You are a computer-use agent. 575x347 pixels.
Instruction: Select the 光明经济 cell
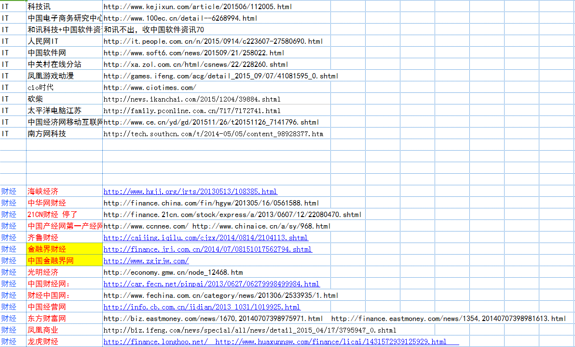[65, 273]
